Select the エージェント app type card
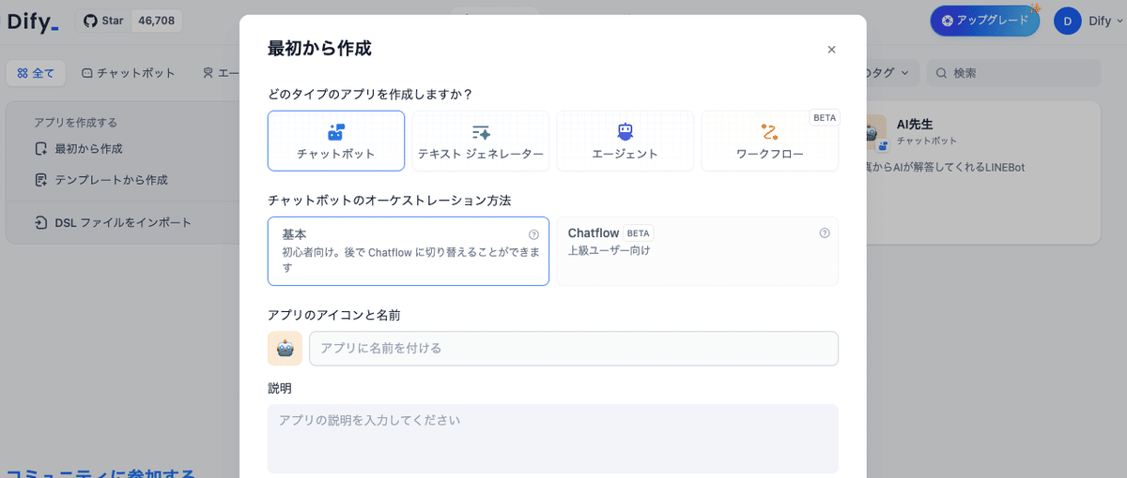The width and height of the screenshot is (1127, 478). 625,141
